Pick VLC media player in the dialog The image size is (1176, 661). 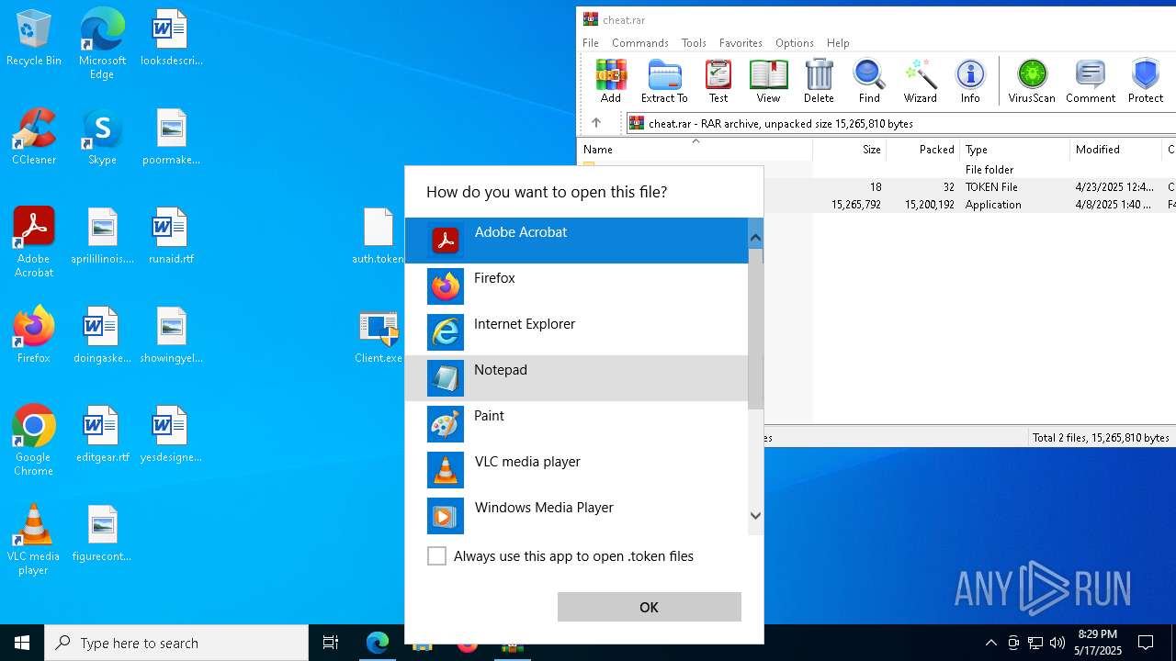click(576, 470)
